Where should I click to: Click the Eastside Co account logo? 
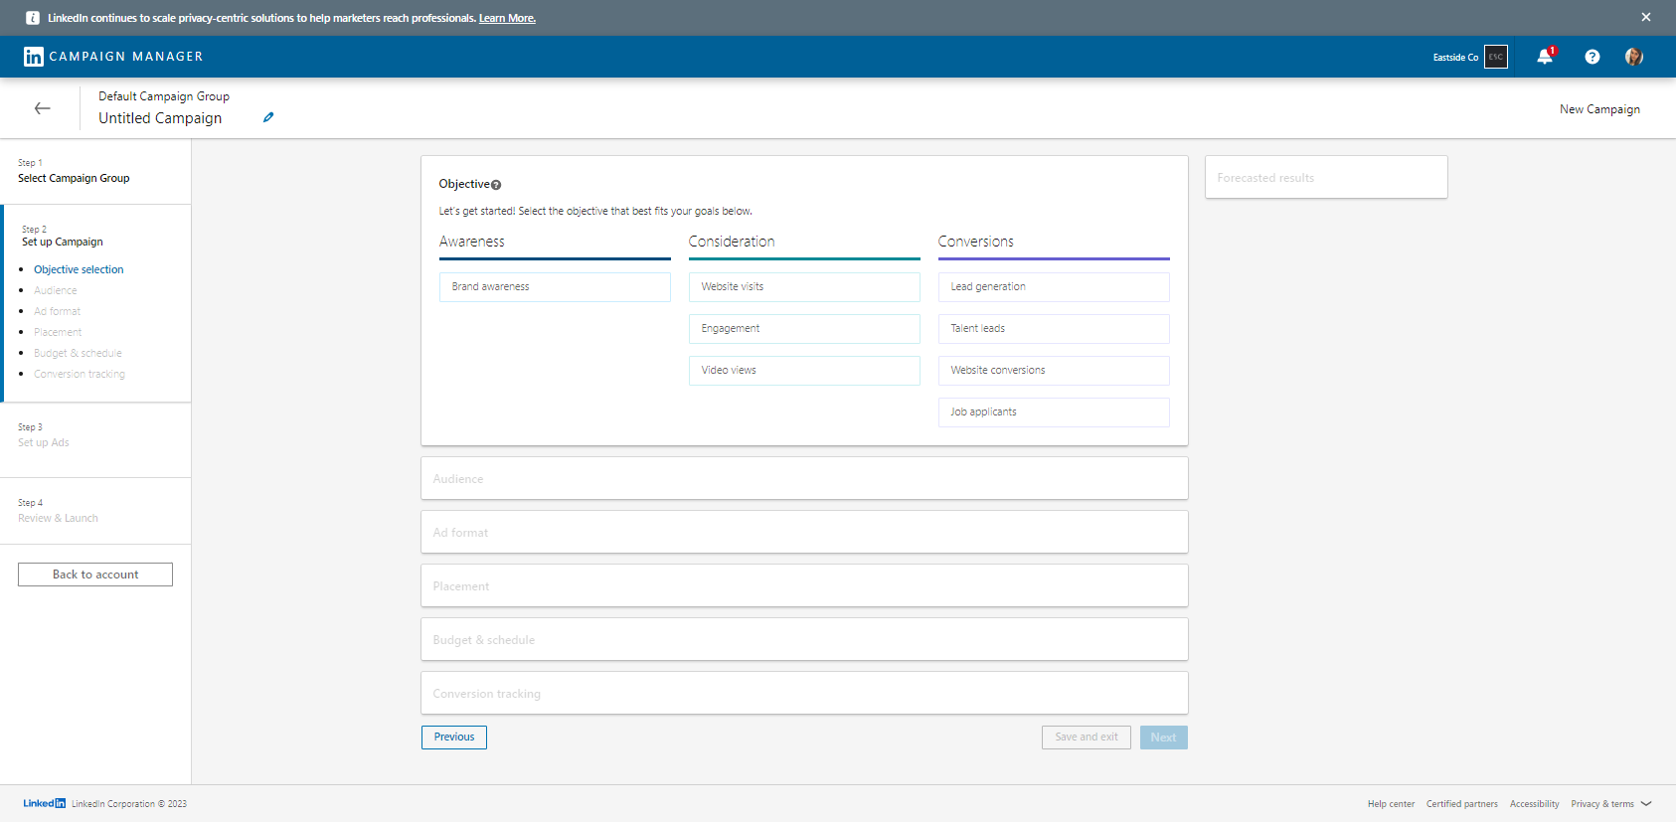pyautogui.click(x=1495, y=57)
